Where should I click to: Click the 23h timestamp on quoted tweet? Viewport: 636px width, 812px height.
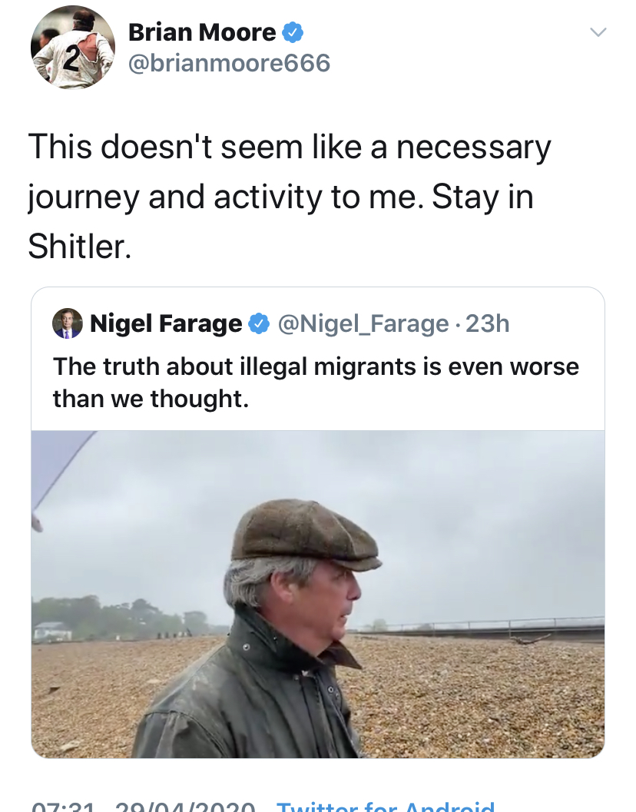(488, 324)
